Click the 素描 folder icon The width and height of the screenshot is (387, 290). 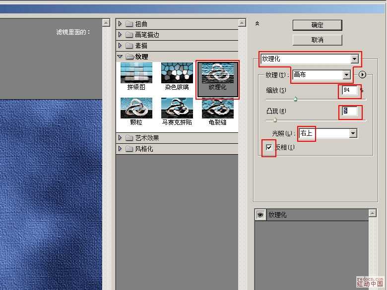[x=129, y=46]
